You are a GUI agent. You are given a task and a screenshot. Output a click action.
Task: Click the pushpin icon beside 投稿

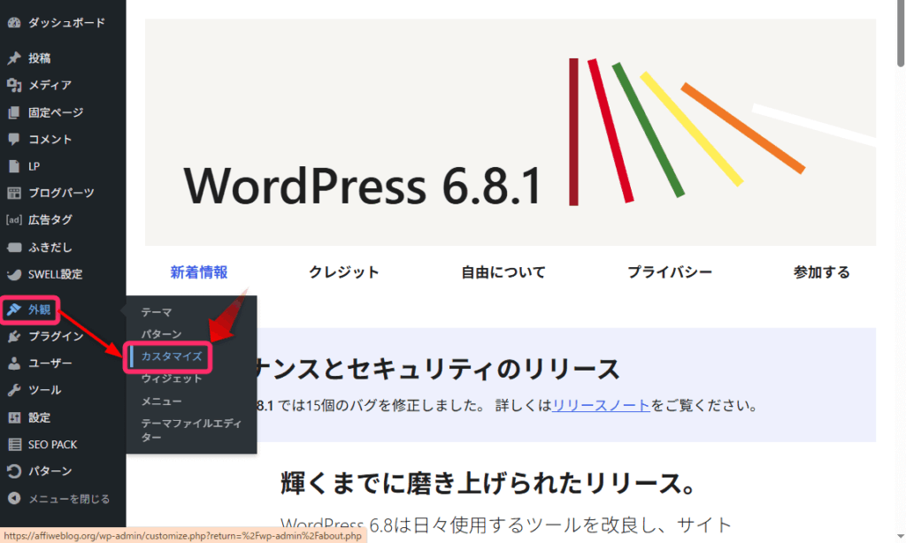pos(14,57)
